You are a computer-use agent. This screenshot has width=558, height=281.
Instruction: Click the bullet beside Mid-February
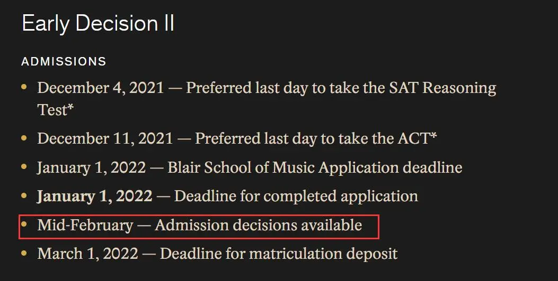point(23,223)
